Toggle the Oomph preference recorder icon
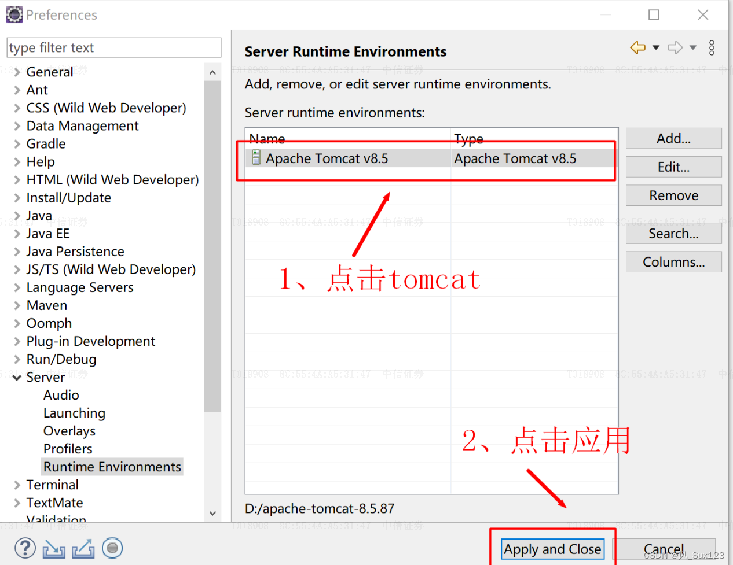Screen dimensions: 733x565 pos(112,548)
